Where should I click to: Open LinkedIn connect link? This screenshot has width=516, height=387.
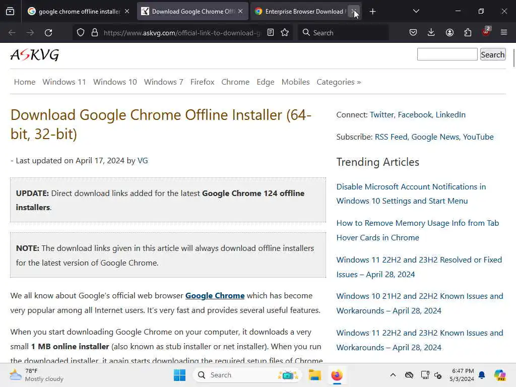[x=450, y=114]
